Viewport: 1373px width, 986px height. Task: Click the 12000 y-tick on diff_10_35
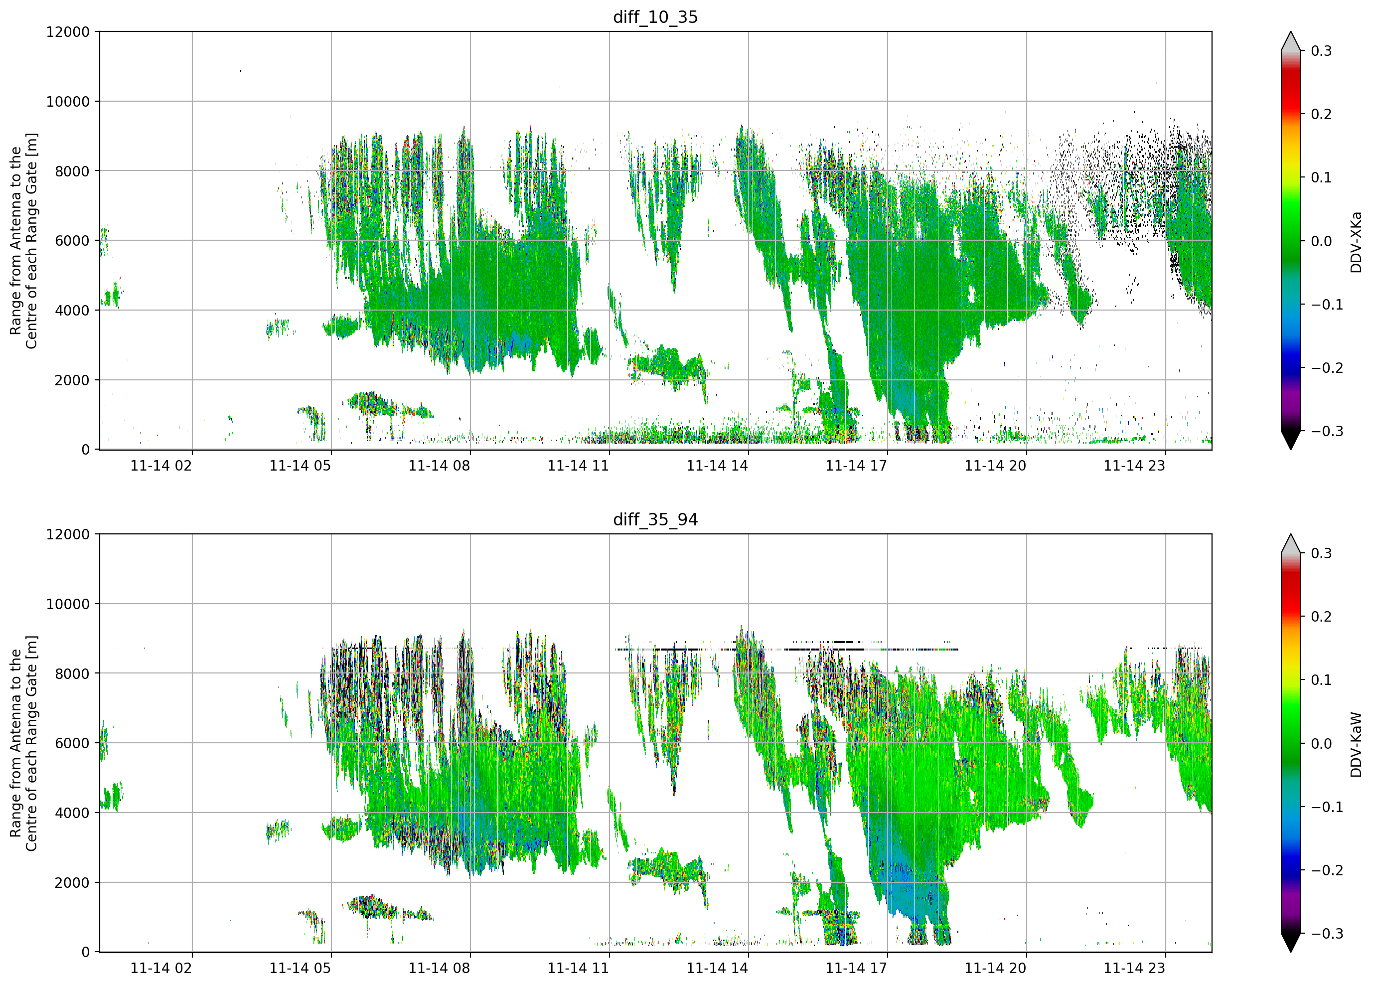click(x=68, y=31)
